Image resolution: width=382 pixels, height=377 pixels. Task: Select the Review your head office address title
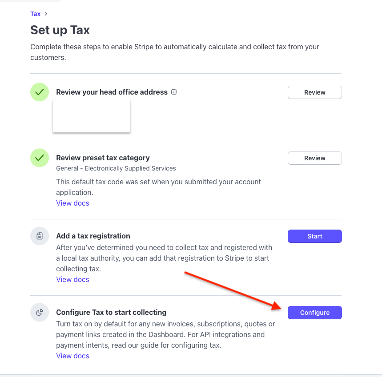pyautogui.click(x=112, y=92)
